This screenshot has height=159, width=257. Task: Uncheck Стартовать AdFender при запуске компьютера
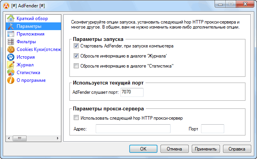coord(76,46)
